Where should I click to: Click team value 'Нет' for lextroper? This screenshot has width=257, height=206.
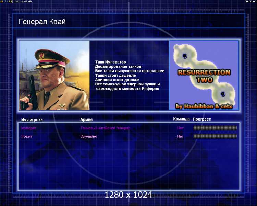180,128
